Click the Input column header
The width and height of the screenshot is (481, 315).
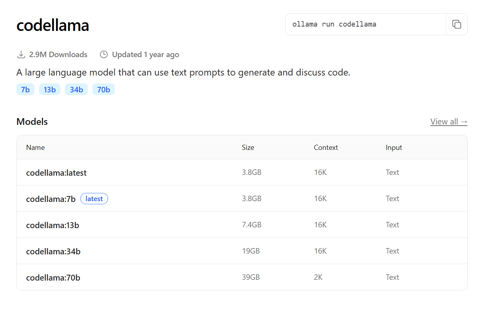coord(394,148)
